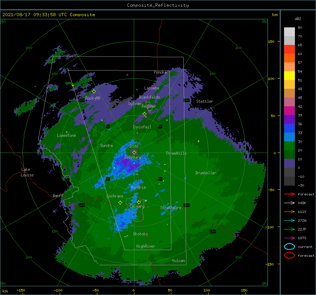316x295 pixels.
Task: Click the yellow diamond marker below RedDeer
Action: pos(145,114)
